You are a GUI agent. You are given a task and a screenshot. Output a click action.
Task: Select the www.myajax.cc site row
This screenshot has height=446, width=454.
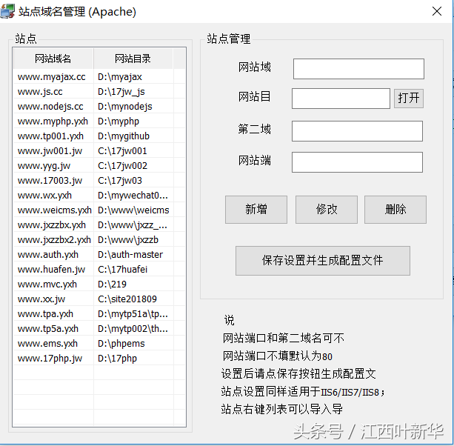click(x=99, y=77)
